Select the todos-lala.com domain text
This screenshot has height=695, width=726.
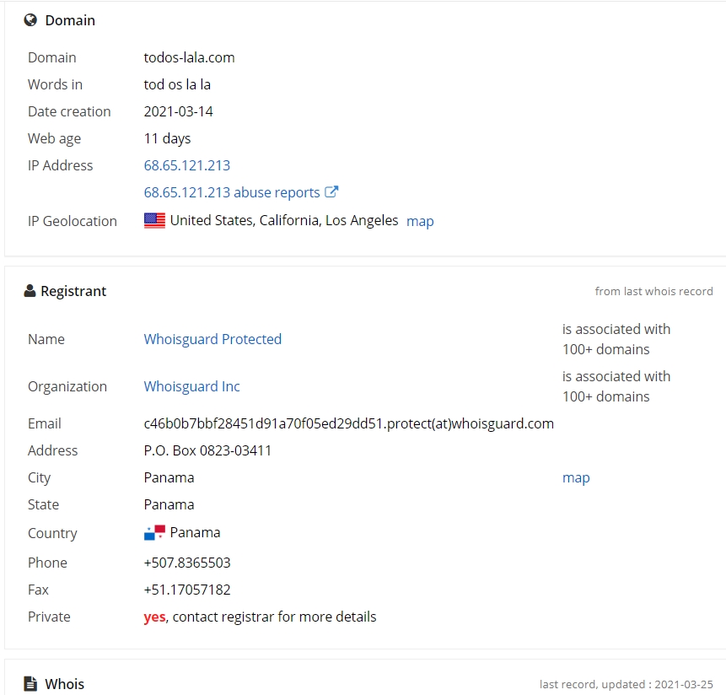point(190,57)
